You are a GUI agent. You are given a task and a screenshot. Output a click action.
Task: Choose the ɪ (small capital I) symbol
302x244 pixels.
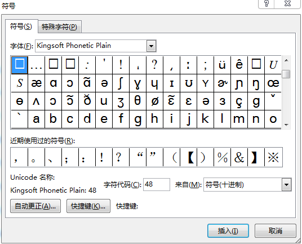tap(172, 83)
